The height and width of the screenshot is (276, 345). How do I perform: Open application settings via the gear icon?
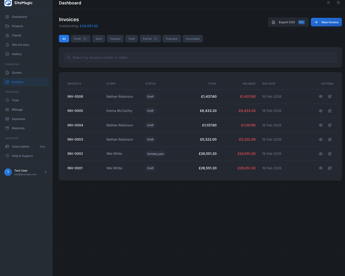pos(338,3)
